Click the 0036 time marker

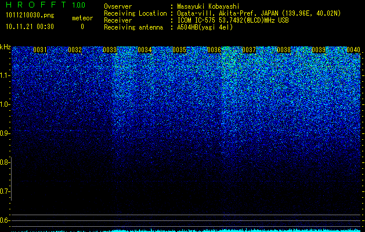pyautogui.click(x=214, y=50)
